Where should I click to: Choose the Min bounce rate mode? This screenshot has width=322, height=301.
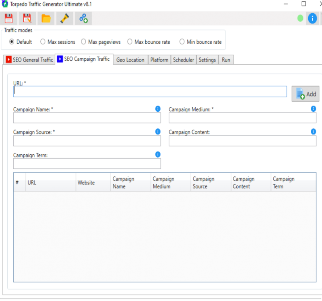182,42
